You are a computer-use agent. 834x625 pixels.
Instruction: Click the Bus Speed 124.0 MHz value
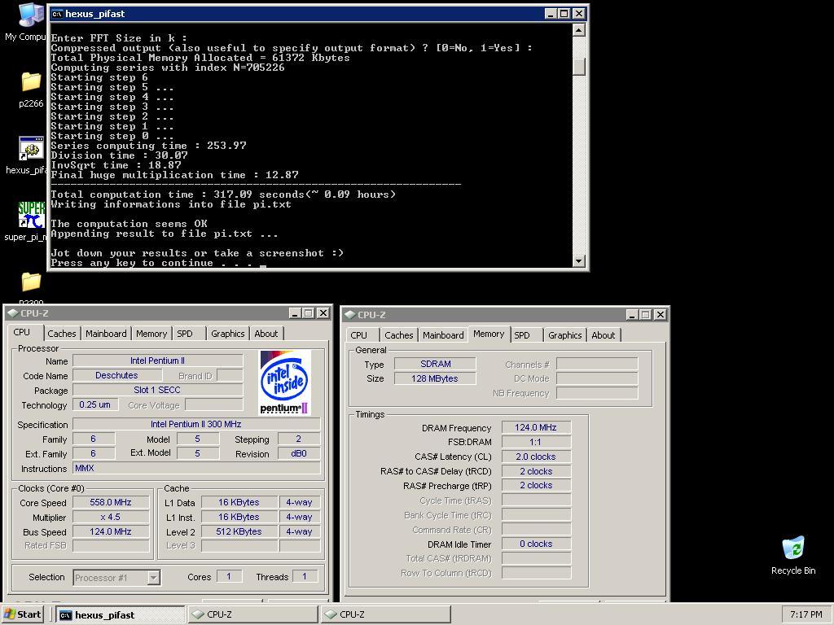coord(111,531)
